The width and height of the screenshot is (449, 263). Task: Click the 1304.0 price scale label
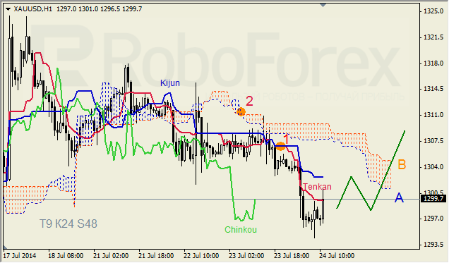(x=433, y=166)
